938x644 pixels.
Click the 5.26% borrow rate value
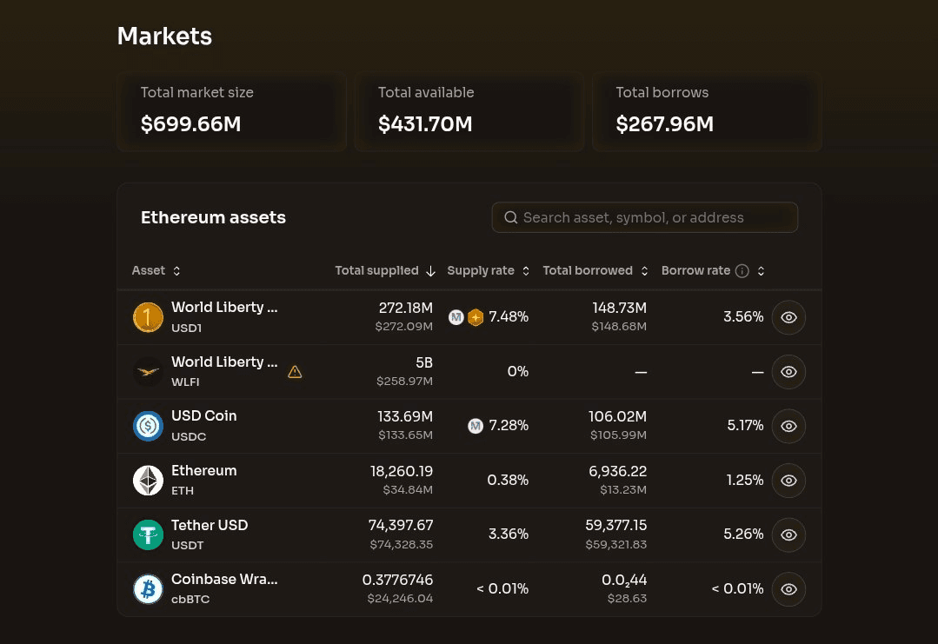point(743,534)
